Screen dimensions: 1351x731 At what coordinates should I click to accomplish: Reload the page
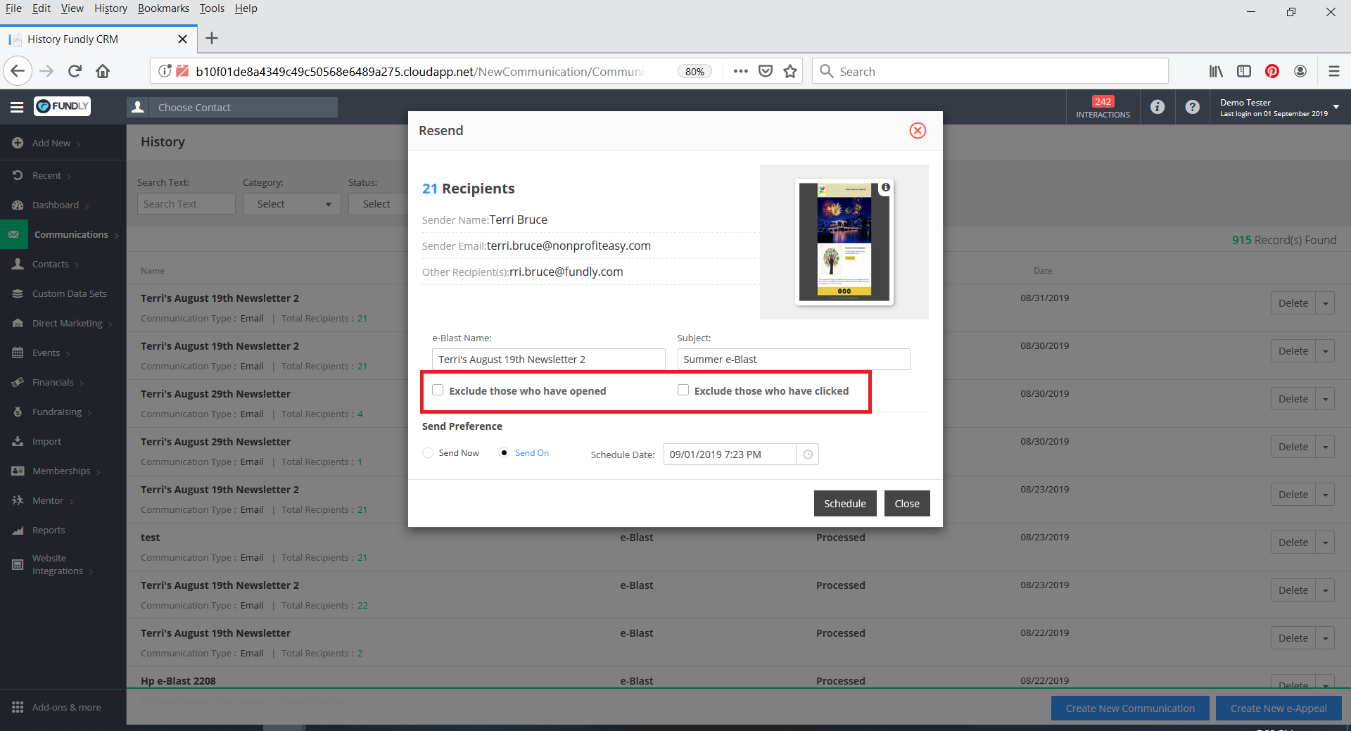pos(75,71)
